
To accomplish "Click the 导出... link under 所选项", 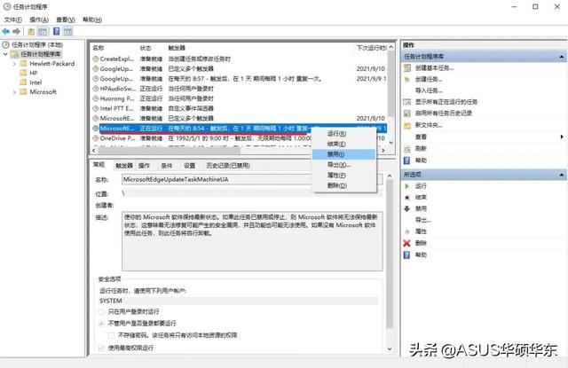I will 422,220.
